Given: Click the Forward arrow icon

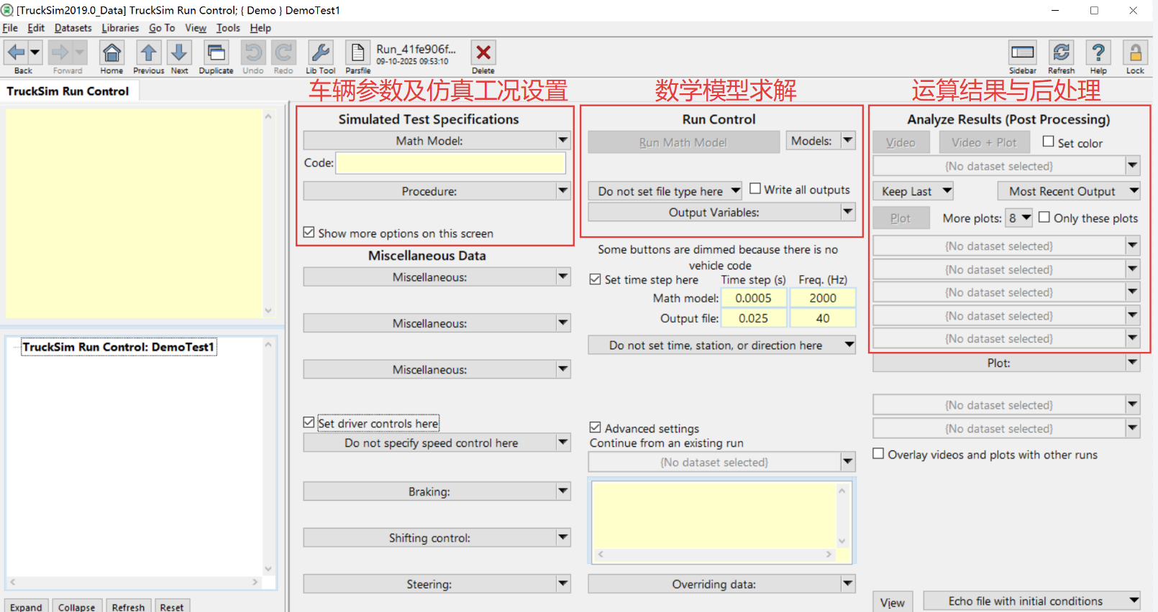Looking at the screenshot, I should [60, 52].
